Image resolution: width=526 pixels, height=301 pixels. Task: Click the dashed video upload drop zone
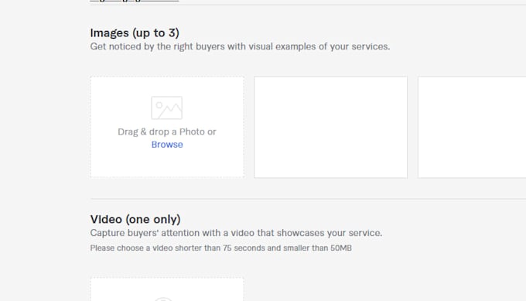(x=167, y=289)
